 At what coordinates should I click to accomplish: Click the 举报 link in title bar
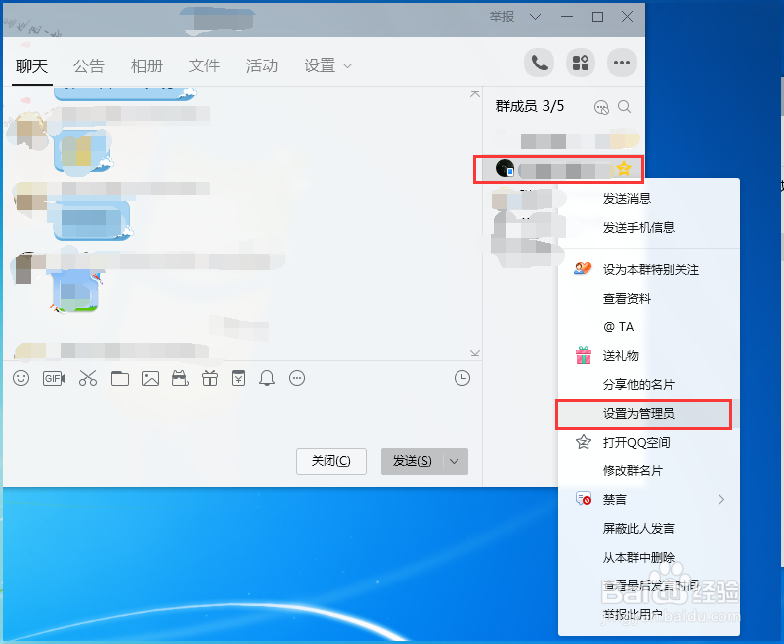pyautogui.click(x=502, y=17)
